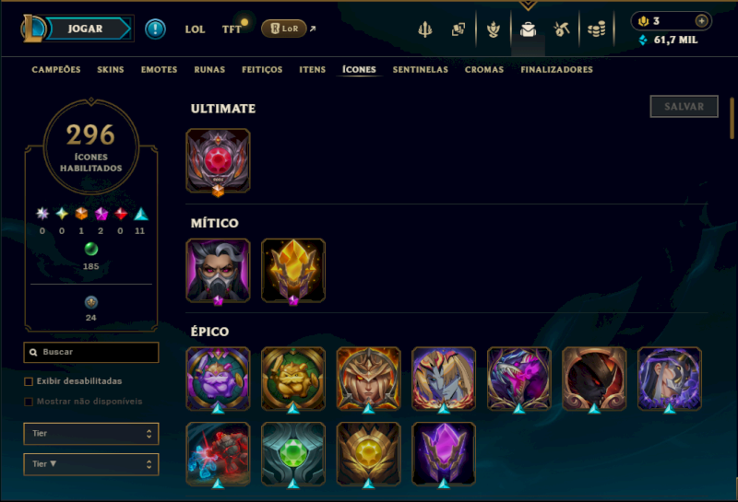
Task: Open the store coins icon
Action: point(596,29)
